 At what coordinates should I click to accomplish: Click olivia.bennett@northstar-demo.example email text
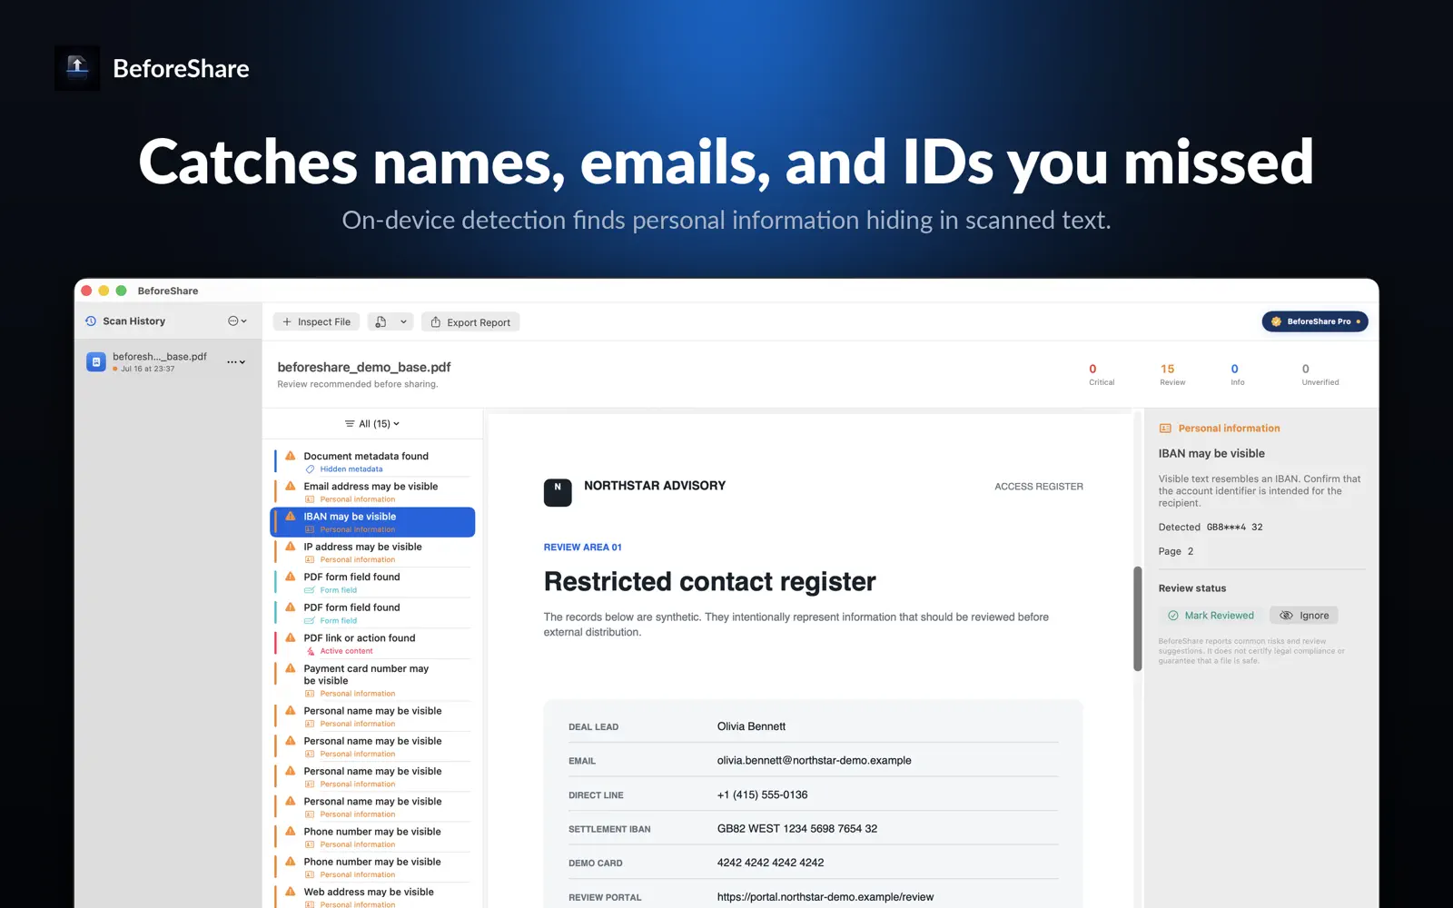click(x=814, y=761)
